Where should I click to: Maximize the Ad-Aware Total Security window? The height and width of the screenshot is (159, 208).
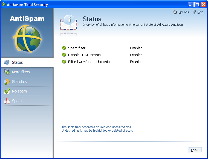pos(197,5)
